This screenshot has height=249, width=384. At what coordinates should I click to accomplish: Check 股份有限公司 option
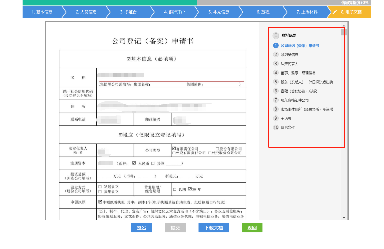pos(217,149)
